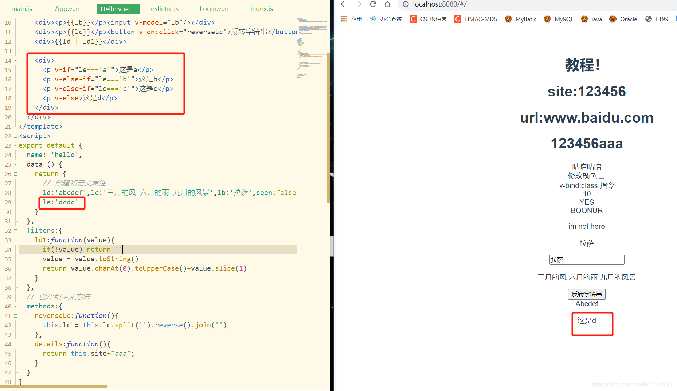Open the browser home page
The image size is (677, 391).
388,4
